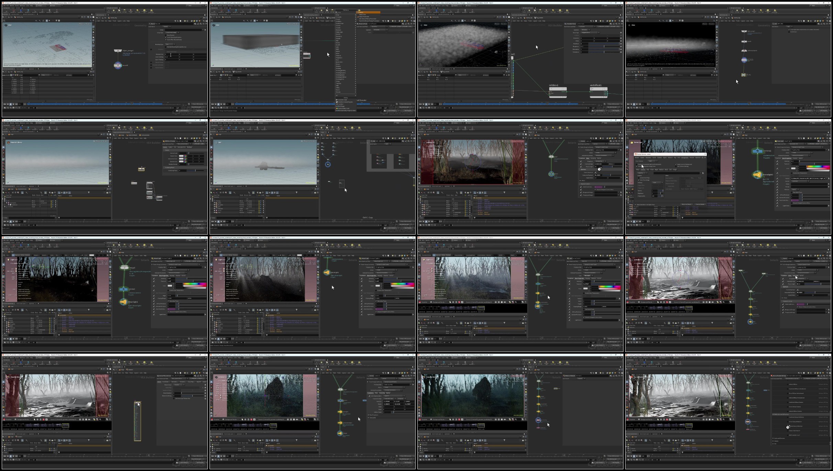Open the Background tab in Display Options
833x471 pixels.
point(685,158)
